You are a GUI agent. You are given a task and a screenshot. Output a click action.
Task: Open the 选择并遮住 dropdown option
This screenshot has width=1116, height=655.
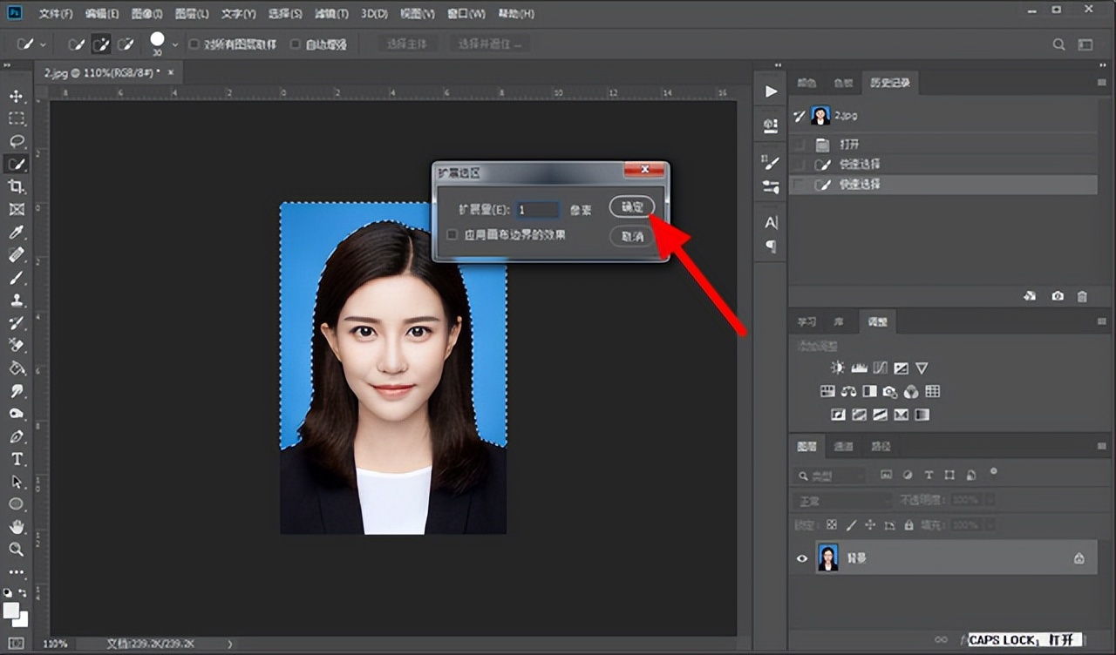click(x=489, y=43)
